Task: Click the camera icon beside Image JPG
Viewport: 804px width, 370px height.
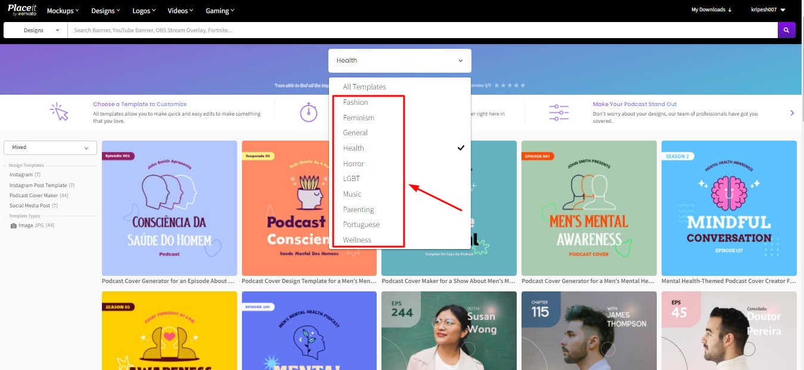Action: point(14,226)
